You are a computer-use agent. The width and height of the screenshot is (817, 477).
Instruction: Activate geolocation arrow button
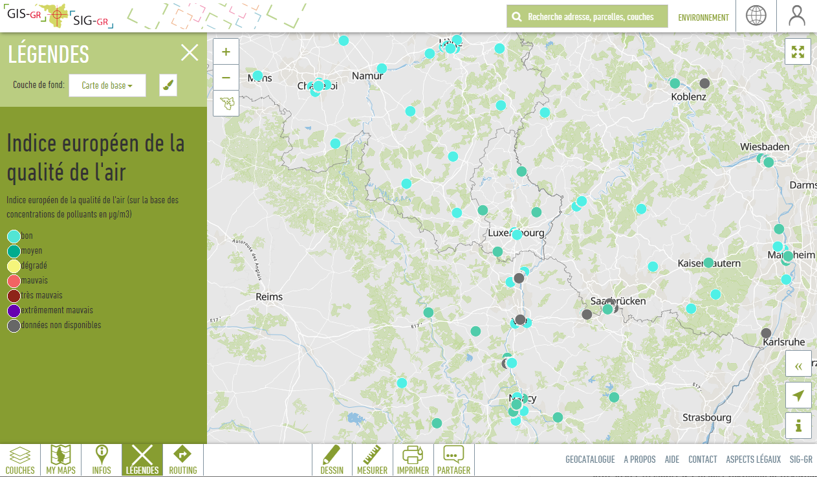pos(798,395)
